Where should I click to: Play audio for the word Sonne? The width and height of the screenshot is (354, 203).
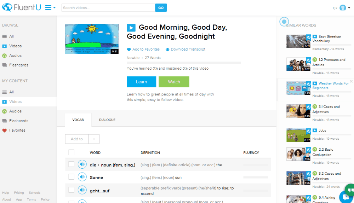pos(82,177)
